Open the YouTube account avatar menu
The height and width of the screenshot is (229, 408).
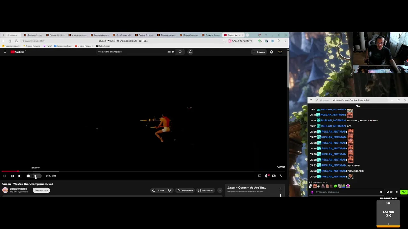pyautogui.click(x=280, y=52)
